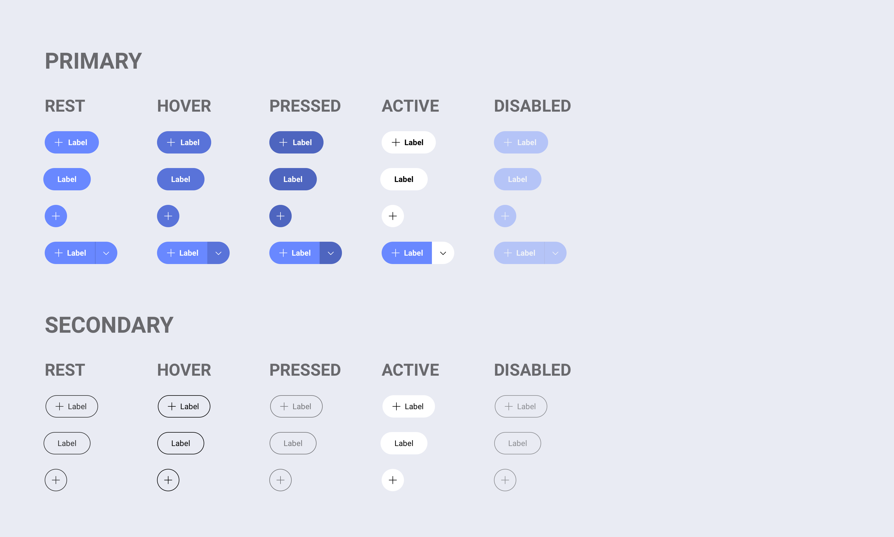The height and width of the screenshot is (537, 894).
Task: Click the Primary disabled plus icon button
Action: tap(505, 216)
